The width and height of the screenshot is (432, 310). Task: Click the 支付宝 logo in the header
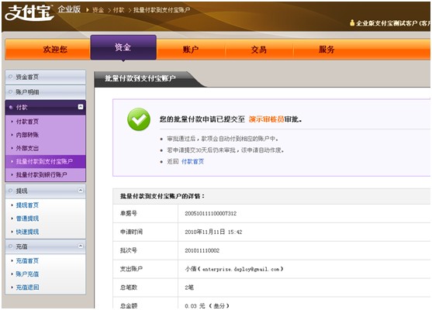pos(29,12)
